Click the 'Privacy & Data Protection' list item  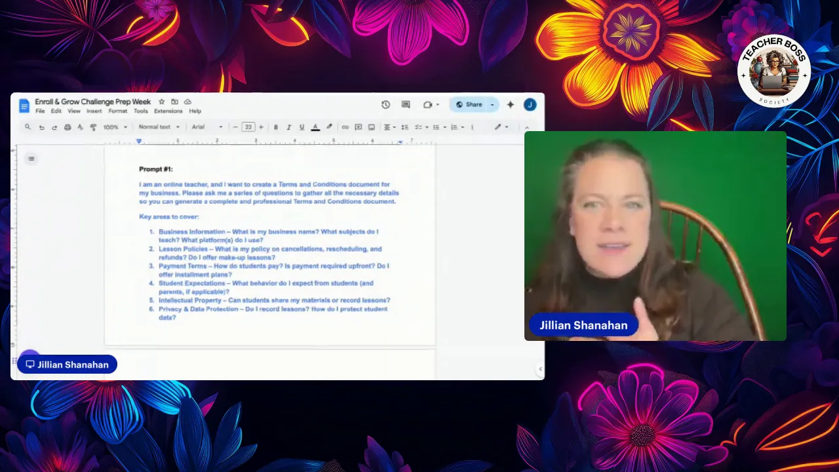(x=273, y=313)
